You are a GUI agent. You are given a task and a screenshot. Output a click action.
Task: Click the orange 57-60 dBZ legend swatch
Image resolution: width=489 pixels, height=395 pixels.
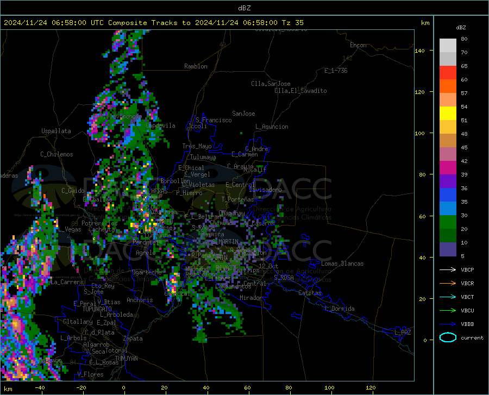coord(448,86)
